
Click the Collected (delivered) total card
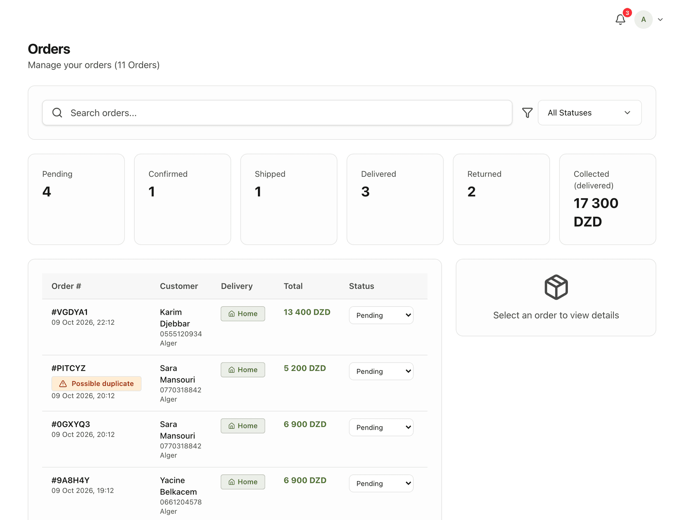click(x=608, y=199)
